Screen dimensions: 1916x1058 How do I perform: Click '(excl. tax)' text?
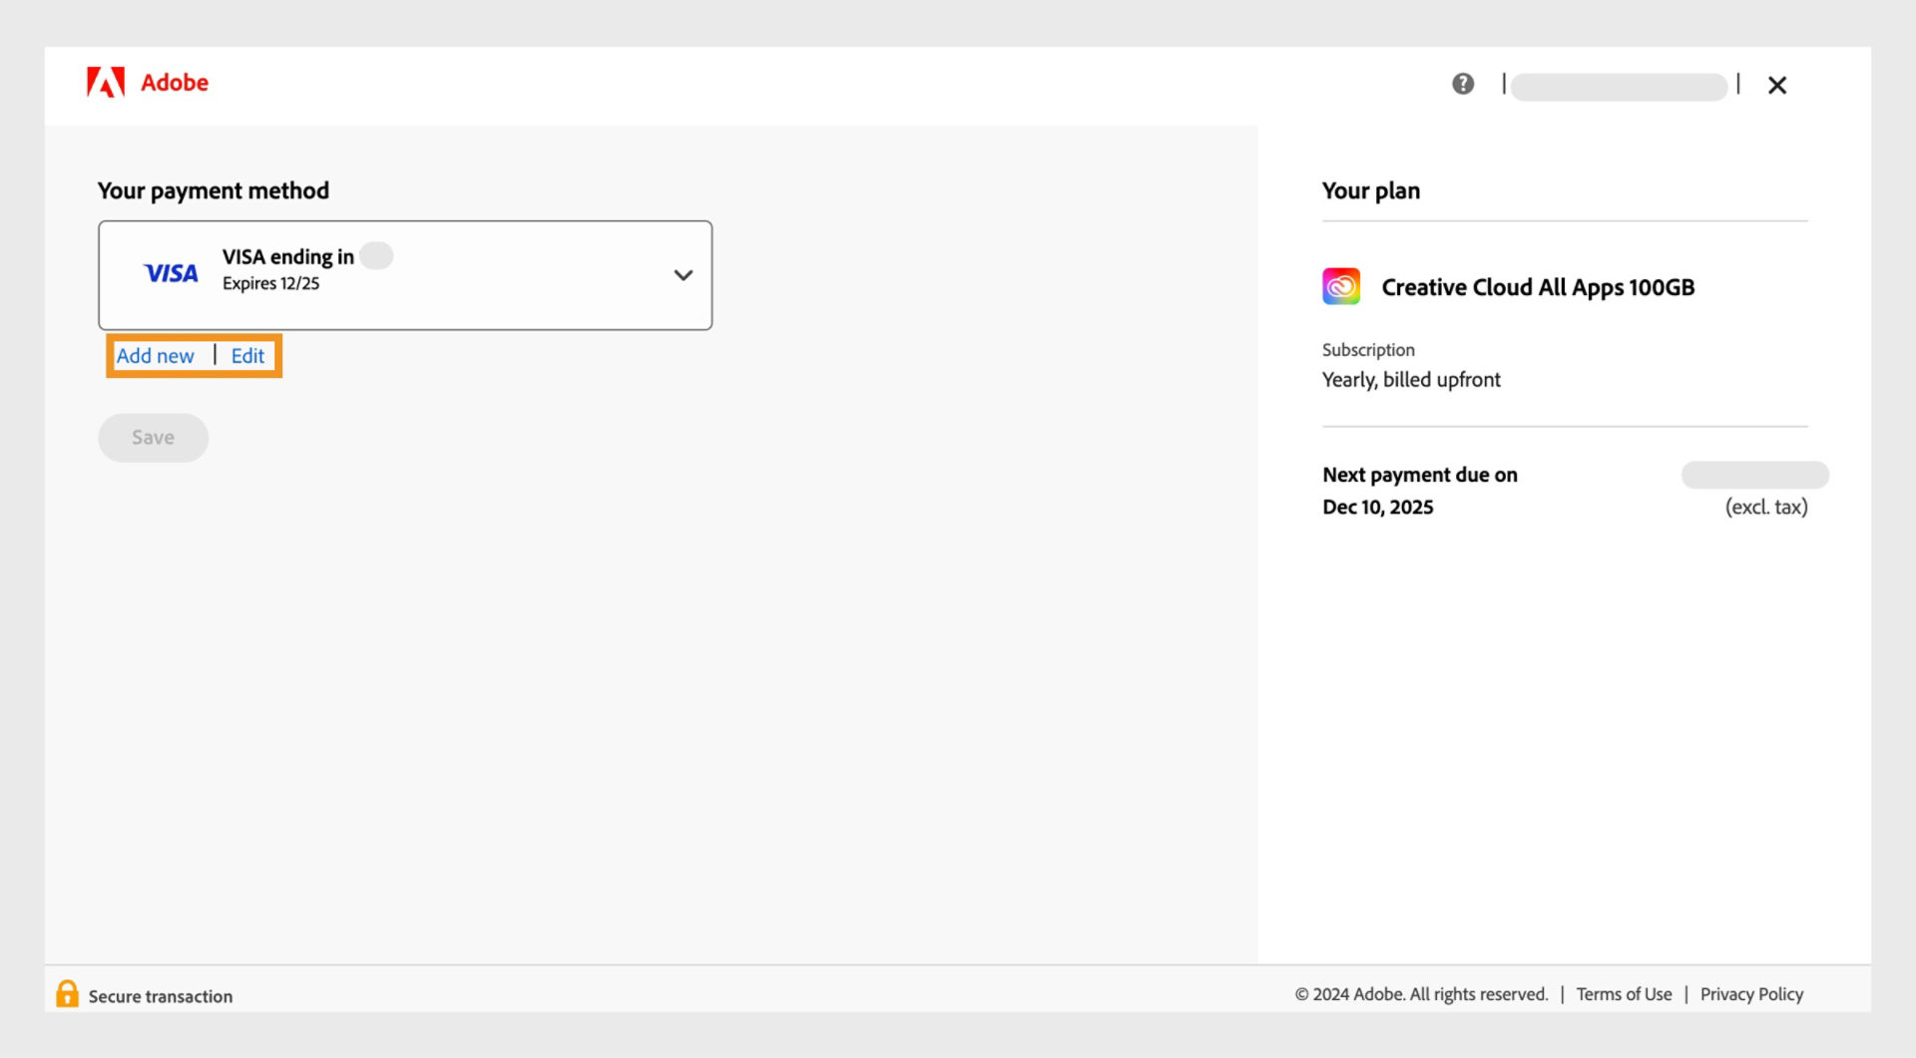coord(1766,507)
